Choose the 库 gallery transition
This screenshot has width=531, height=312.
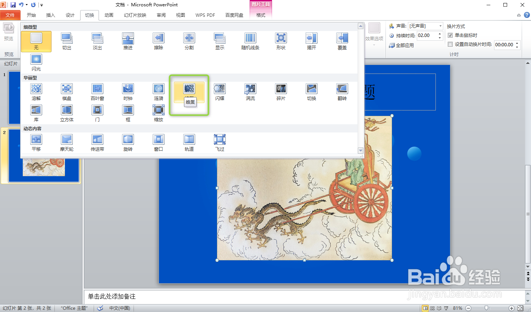click(x=36, y=113)
